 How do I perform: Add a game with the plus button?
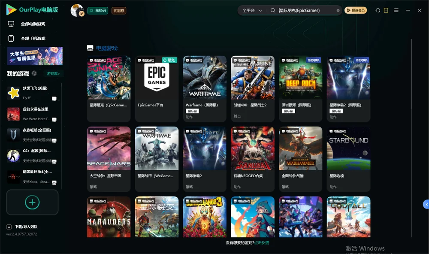click(32, 202)
